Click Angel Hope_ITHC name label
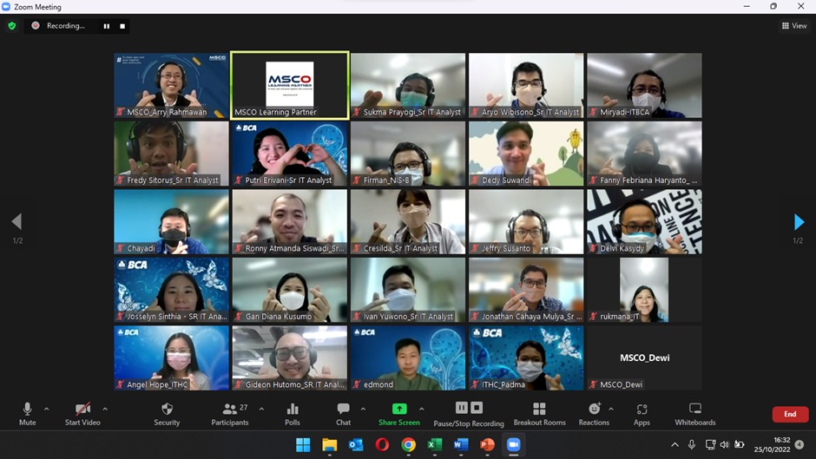Image resolution: width=816 pixels, height=459 pixels. (157, 384)
